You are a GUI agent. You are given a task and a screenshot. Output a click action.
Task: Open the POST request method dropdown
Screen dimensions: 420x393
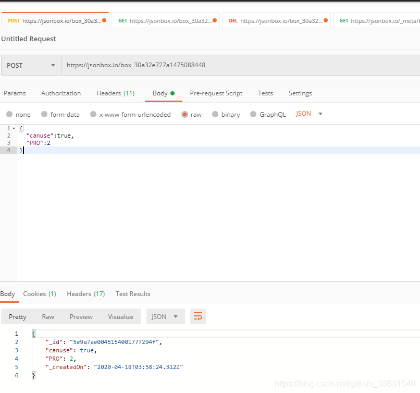click(30, 65)
